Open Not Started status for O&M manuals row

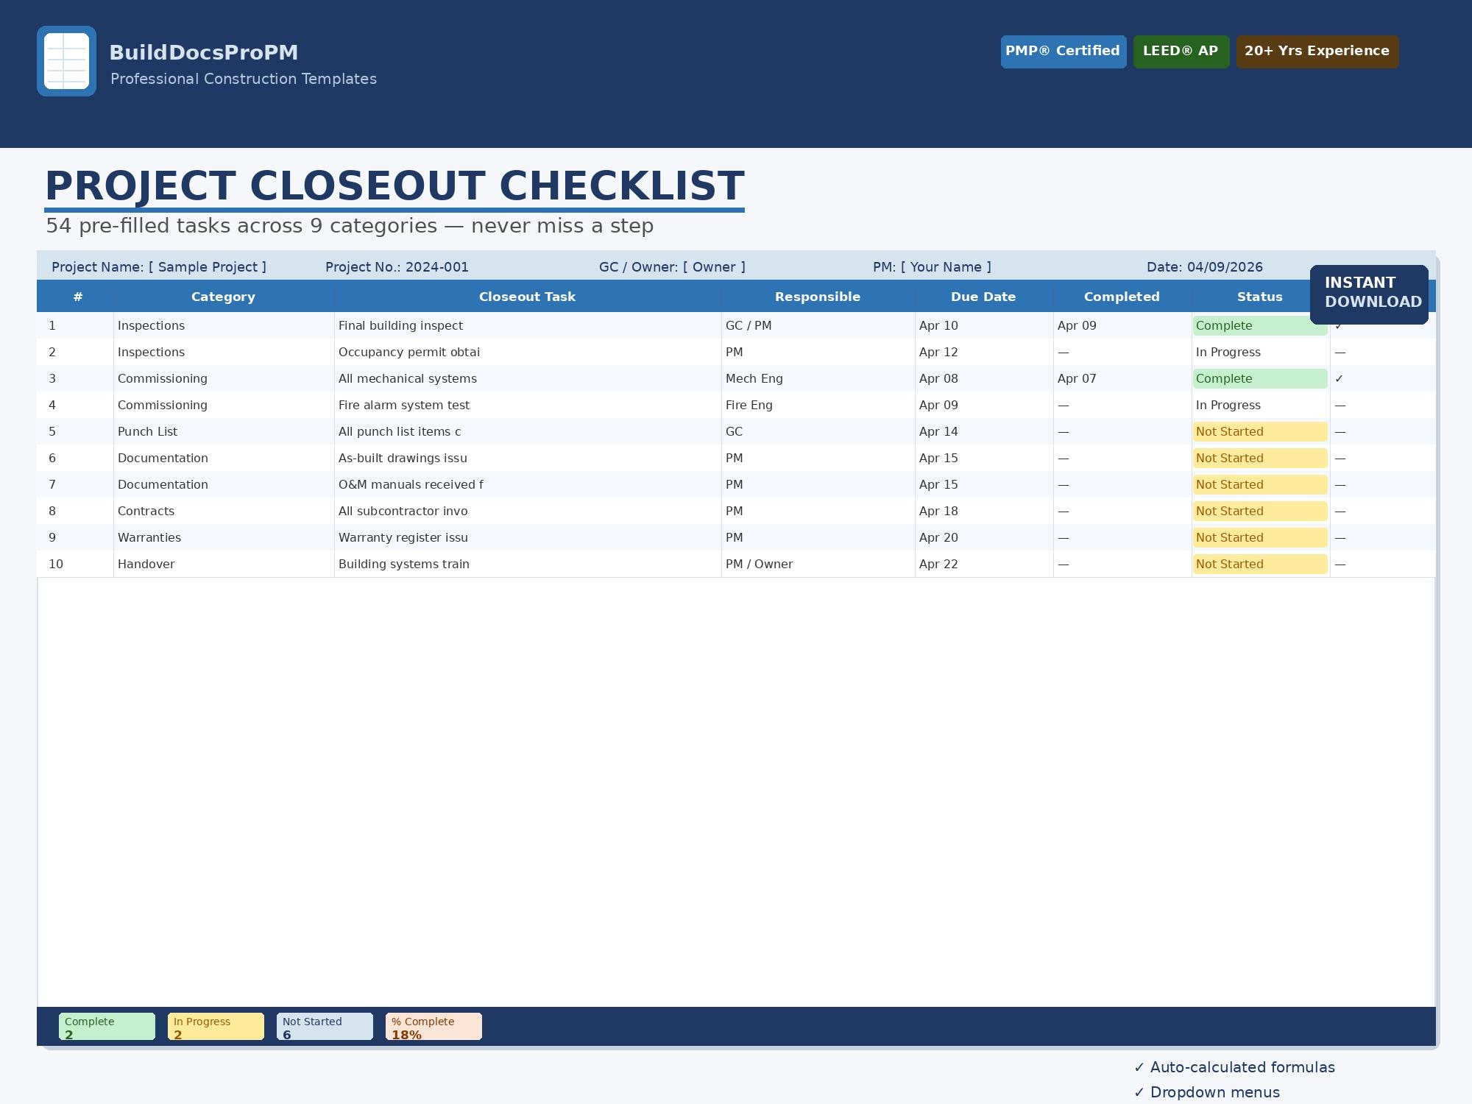tap(1260, 484)
